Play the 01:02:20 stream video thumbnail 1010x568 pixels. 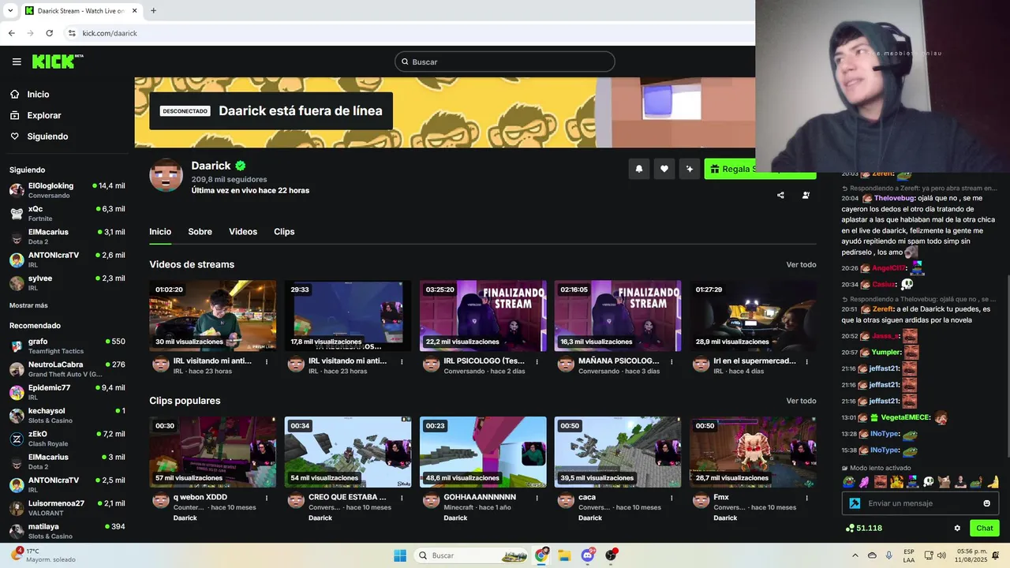[x=213, y=316]
